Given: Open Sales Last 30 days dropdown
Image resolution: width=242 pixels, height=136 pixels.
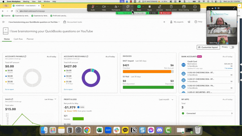Looking at the screenshot, I should pyautogui.click(x=50, y=99).
